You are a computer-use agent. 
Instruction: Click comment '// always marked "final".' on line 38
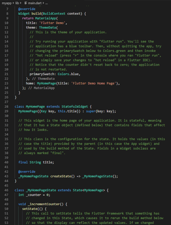pyautogui.click(x=42, y=153)
